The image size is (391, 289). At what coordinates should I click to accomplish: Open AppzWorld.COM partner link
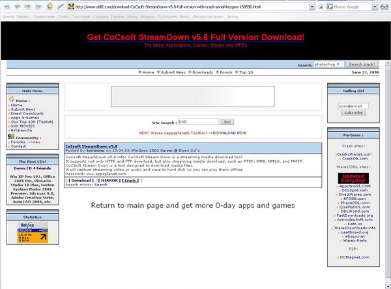pos(355,186)
